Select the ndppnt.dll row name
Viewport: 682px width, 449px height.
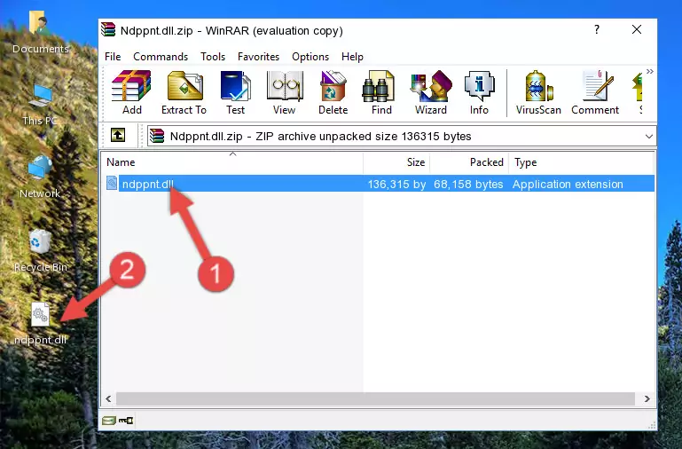pos(148,184)
